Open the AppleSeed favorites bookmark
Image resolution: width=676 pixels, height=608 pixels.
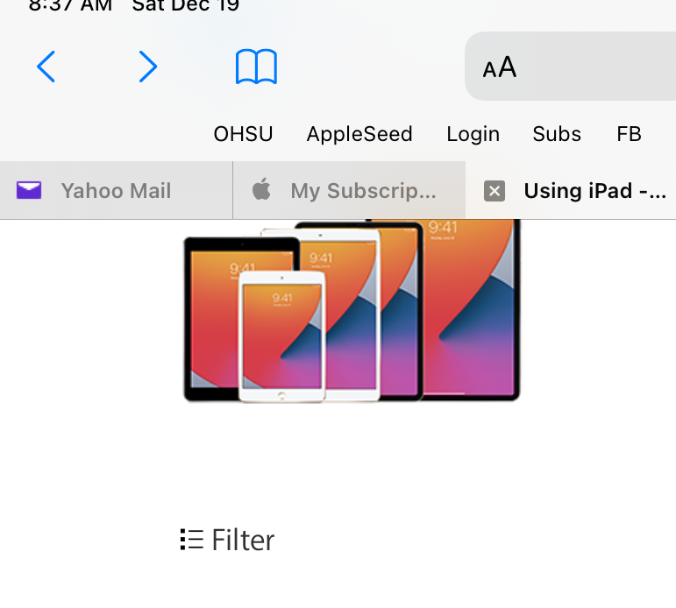click(359, 134)
